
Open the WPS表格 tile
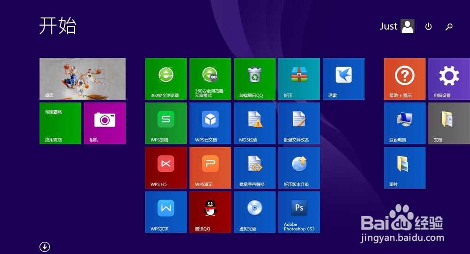(x=166, y=123)
